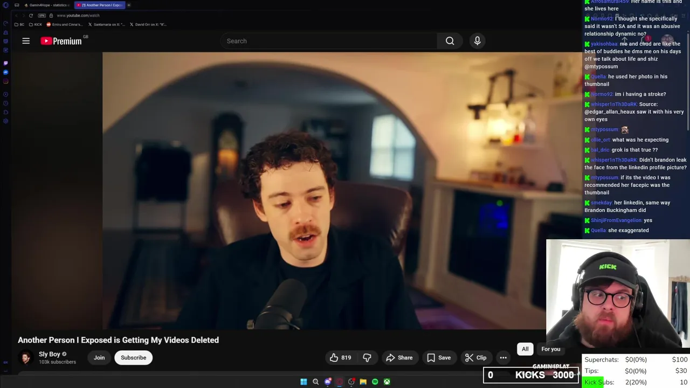This screenshot has height=388, width=690.
Task: Open Opera GX from taskbar
Action: pyautogui.click(x=340, y=382)
